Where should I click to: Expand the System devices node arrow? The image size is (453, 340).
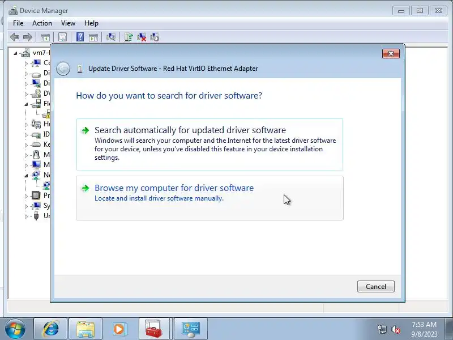[26, 206]
